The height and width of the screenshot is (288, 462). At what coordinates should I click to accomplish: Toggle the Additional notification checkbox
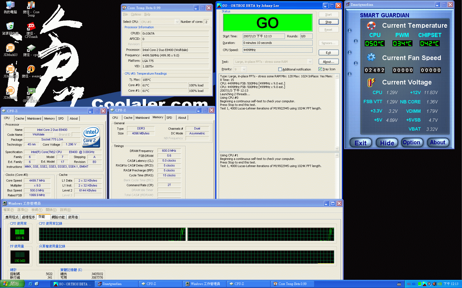[x=280, y=69]
